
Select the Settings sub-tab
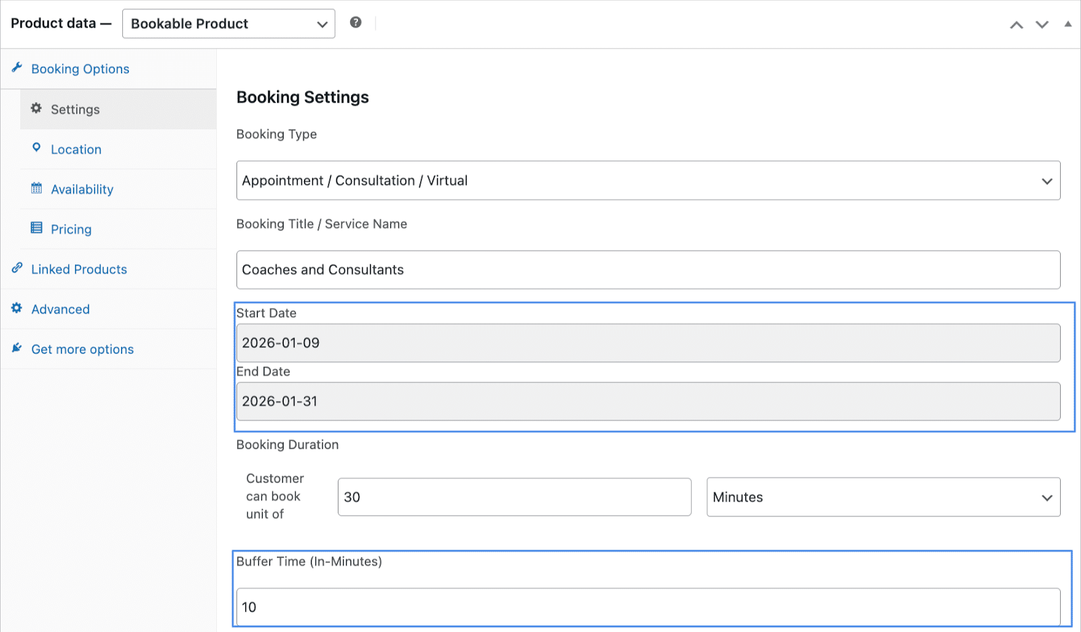click(x=118, y=110)
